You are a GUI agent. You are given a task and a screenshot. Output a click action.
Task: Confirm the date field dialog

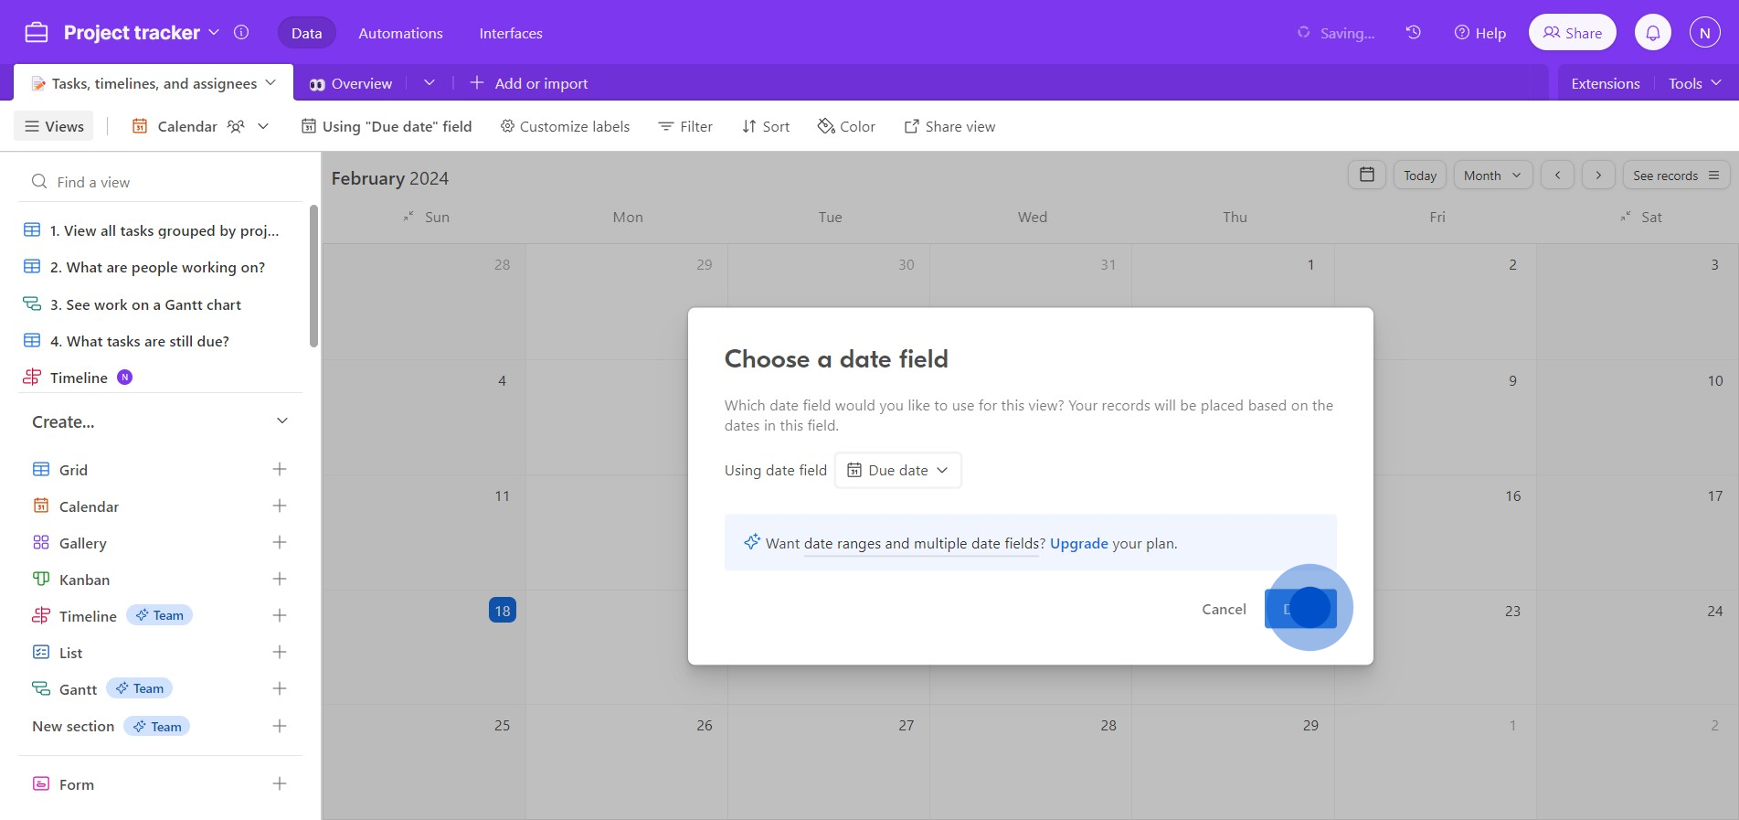pos(1300,609)
